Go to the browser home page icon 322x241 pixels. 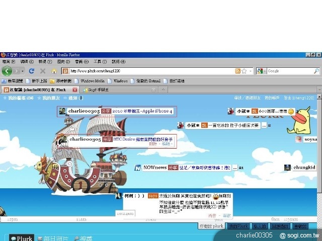click(54, 71)
